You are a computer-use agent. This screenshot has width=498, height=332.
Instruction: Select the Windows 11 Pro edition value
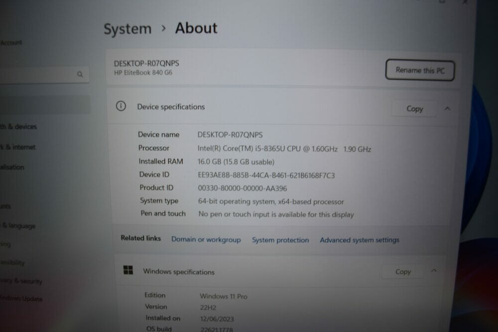[223, 296]
